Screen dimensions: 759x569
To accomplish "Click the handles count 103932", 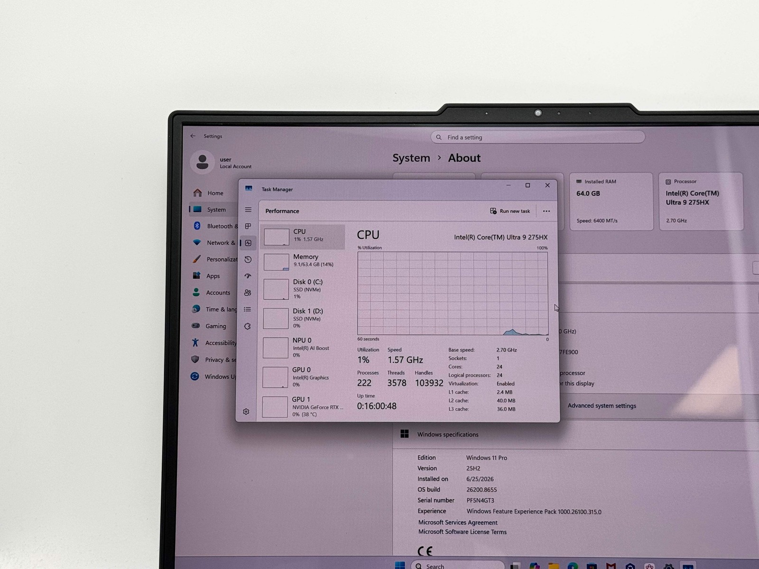I will pyautogui.click(x=429, y=383).
